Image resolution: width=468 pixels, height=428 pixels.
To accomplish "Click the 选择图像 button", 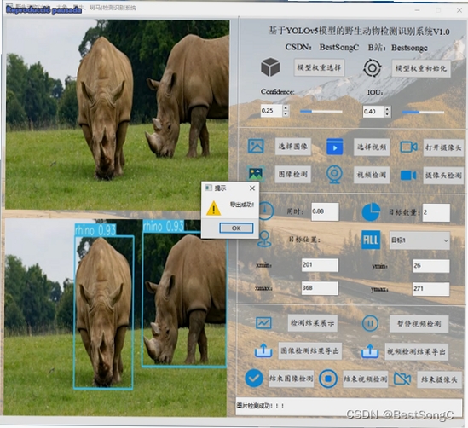I will click(292, 147).
